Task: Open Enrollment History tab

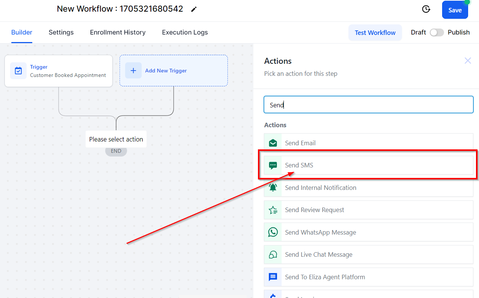Action: pyautogui.click(x=118, y=32)
